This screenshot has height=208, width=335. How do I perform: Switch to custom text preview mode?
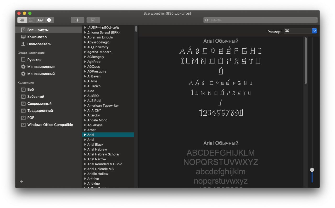[x=40, y=20]
